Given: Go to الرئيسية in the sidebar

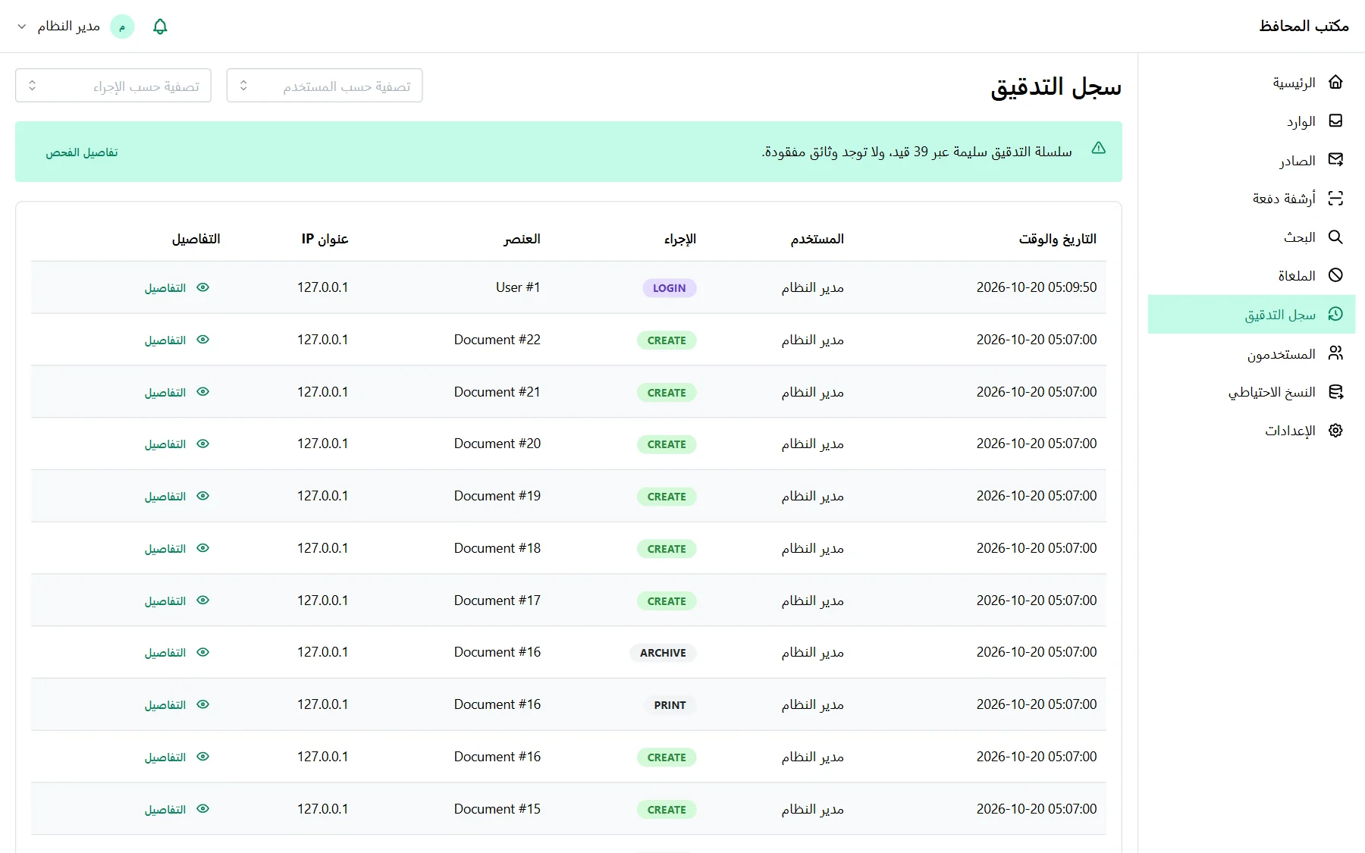Looking at the screenshot, I should [x=1251, y=83].
